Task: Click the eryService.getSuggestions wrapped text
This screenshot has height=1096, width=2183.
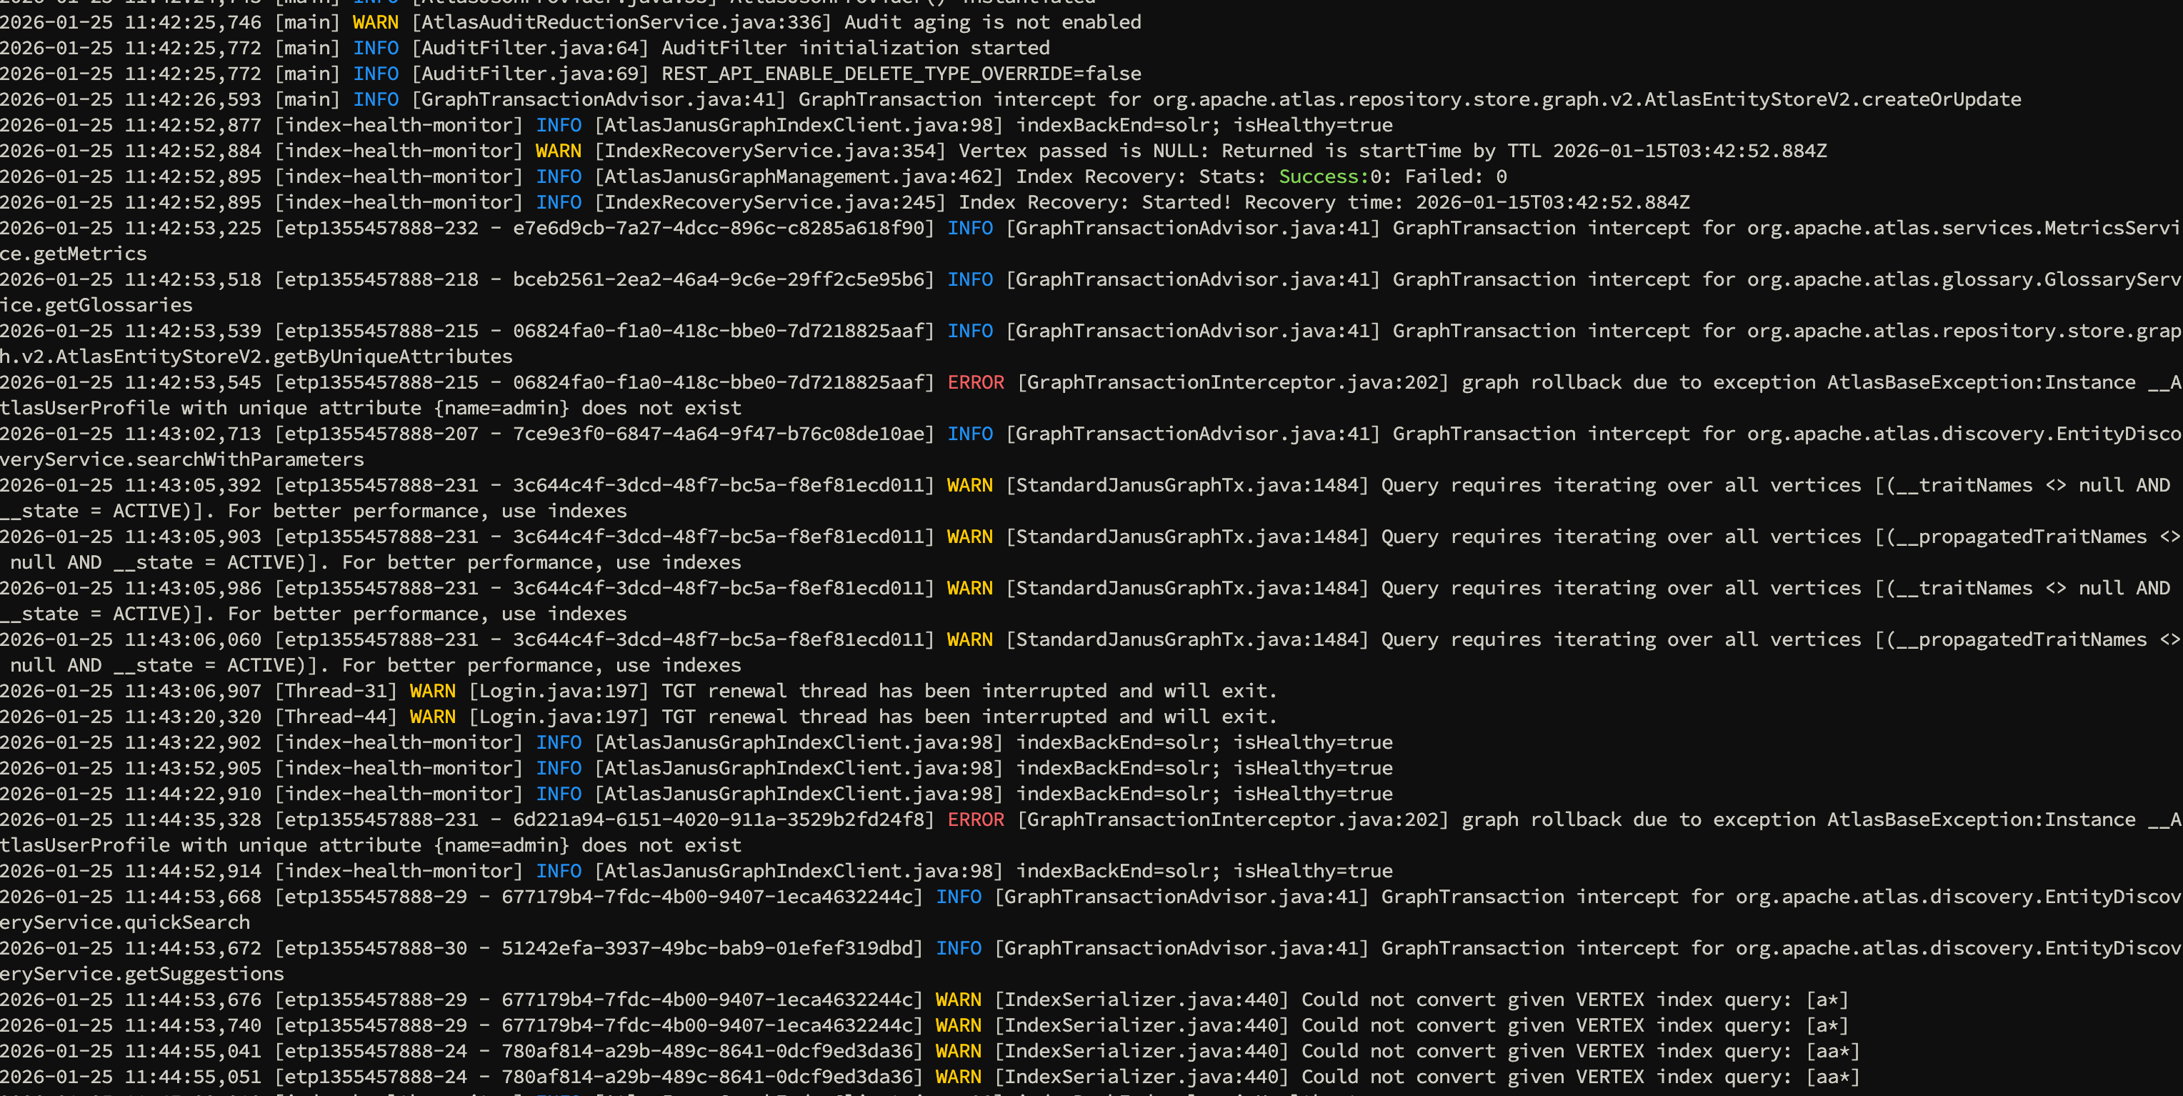Action: pos(141,974)
